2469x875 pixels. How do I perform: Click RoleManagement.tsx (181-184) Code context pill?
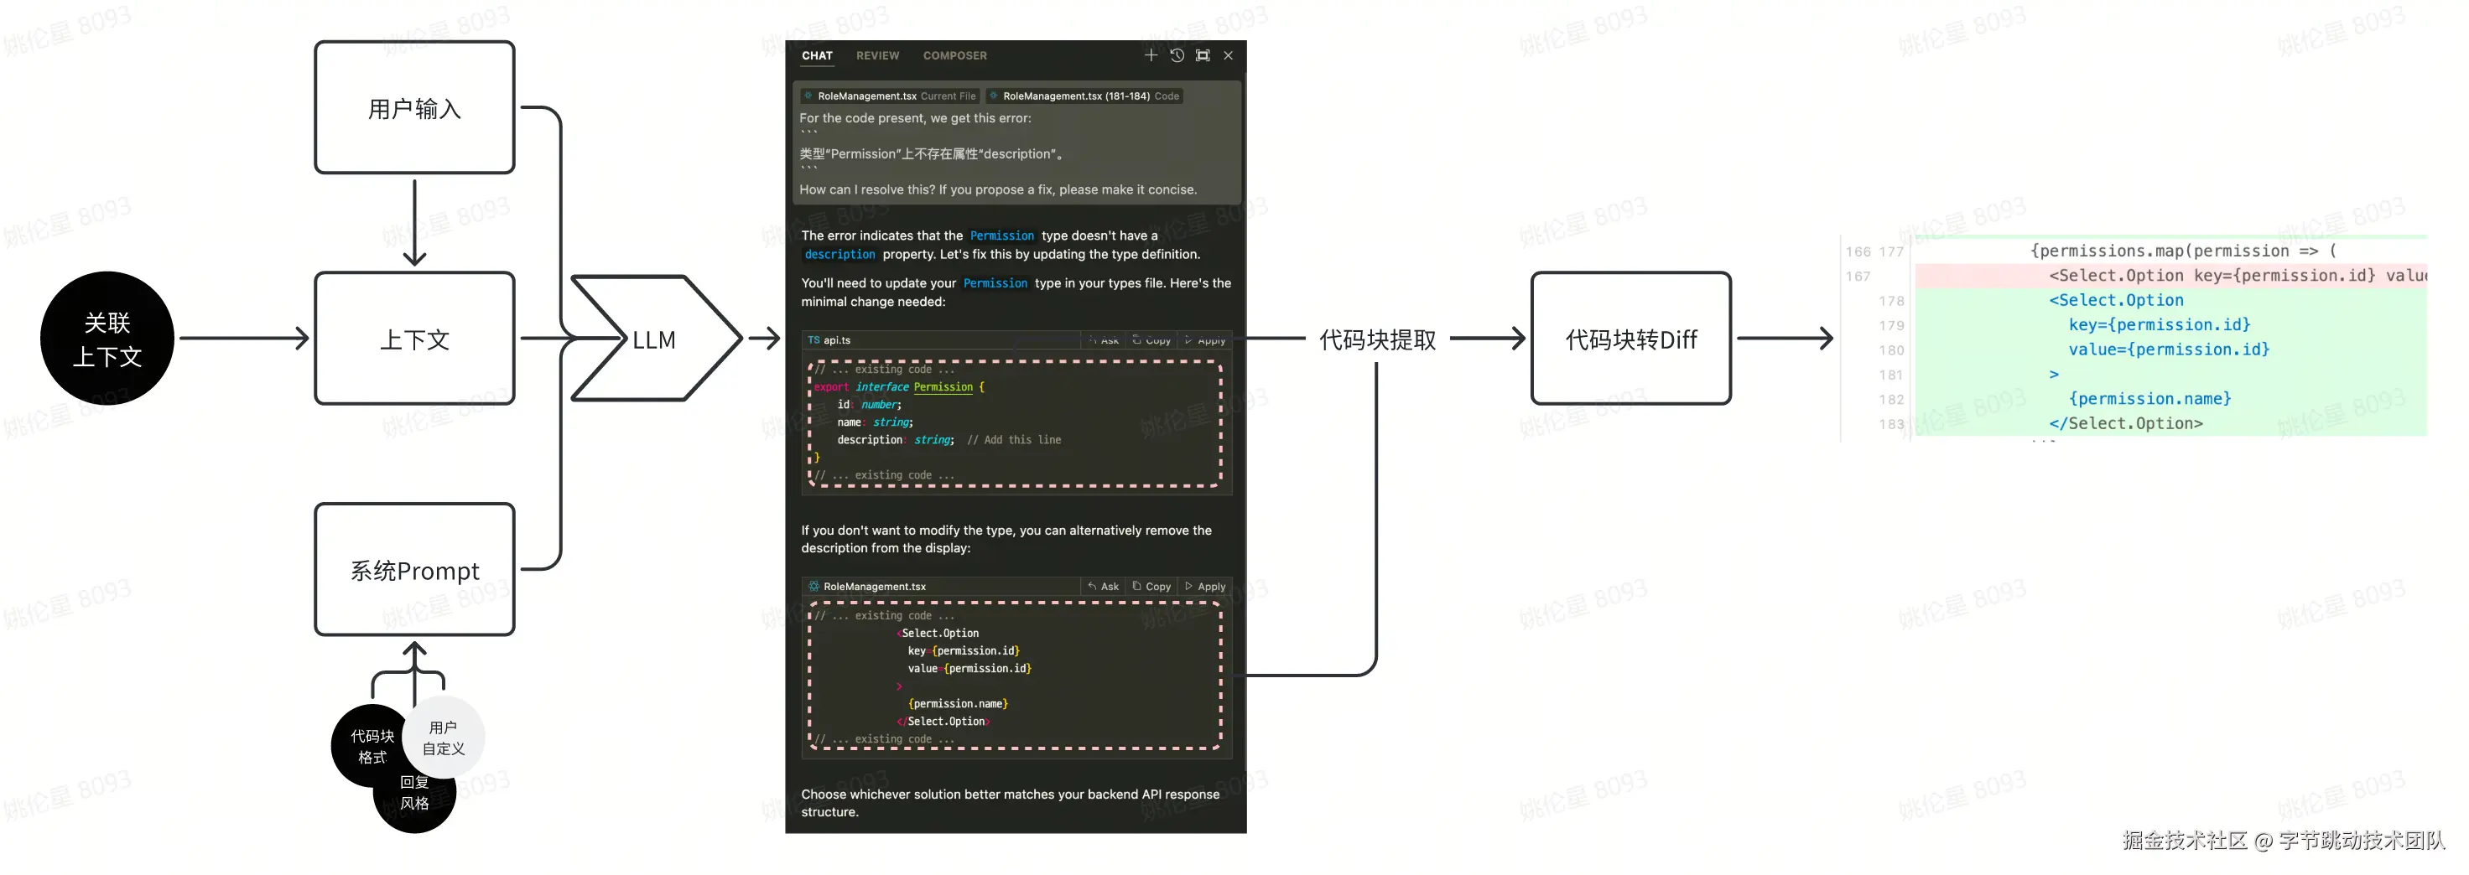1084,96
